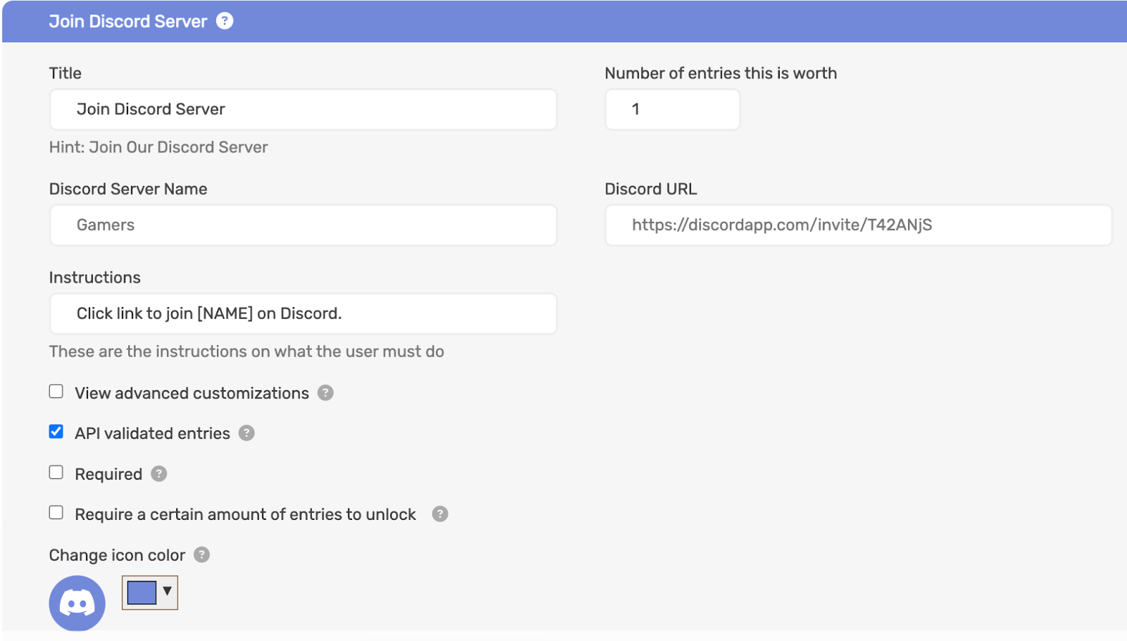Click the 'Join Discord Server' panel header title
The image size is (1127, 641).
tap(128, 21)
